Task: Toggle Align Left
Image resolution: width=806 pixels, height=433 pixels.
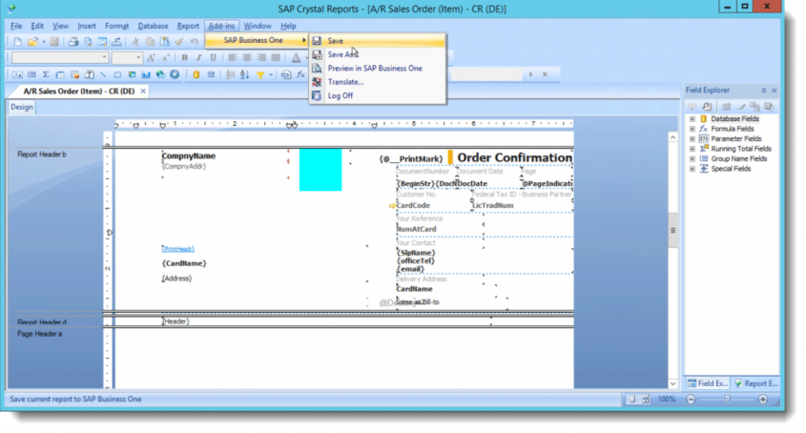Action: 233,57
